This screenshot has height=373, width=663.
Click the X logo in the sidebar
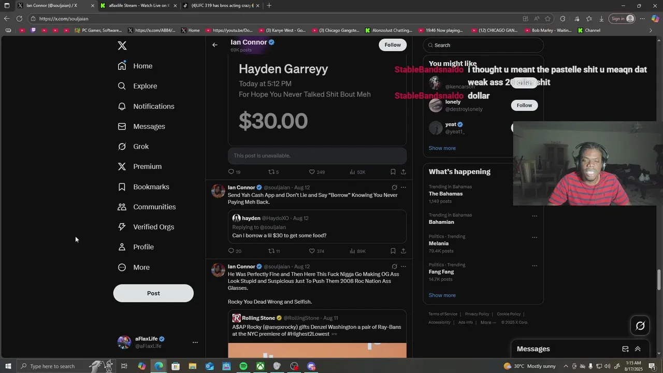coord(122,46)
